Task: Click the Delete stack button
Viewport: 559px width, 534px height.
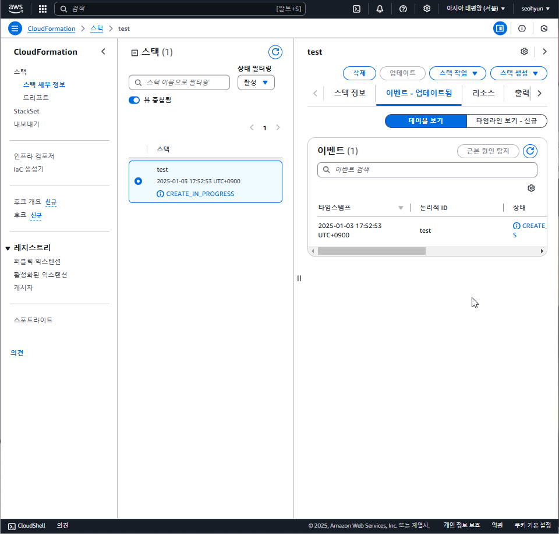Action: pos(359,73)
